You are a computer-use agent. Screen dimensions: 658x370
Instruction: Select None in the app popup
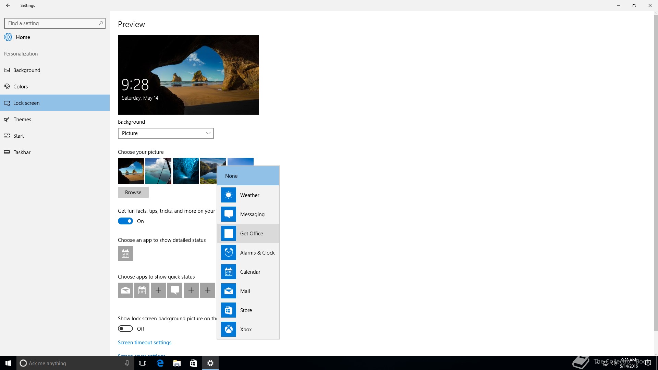point(248,176)
